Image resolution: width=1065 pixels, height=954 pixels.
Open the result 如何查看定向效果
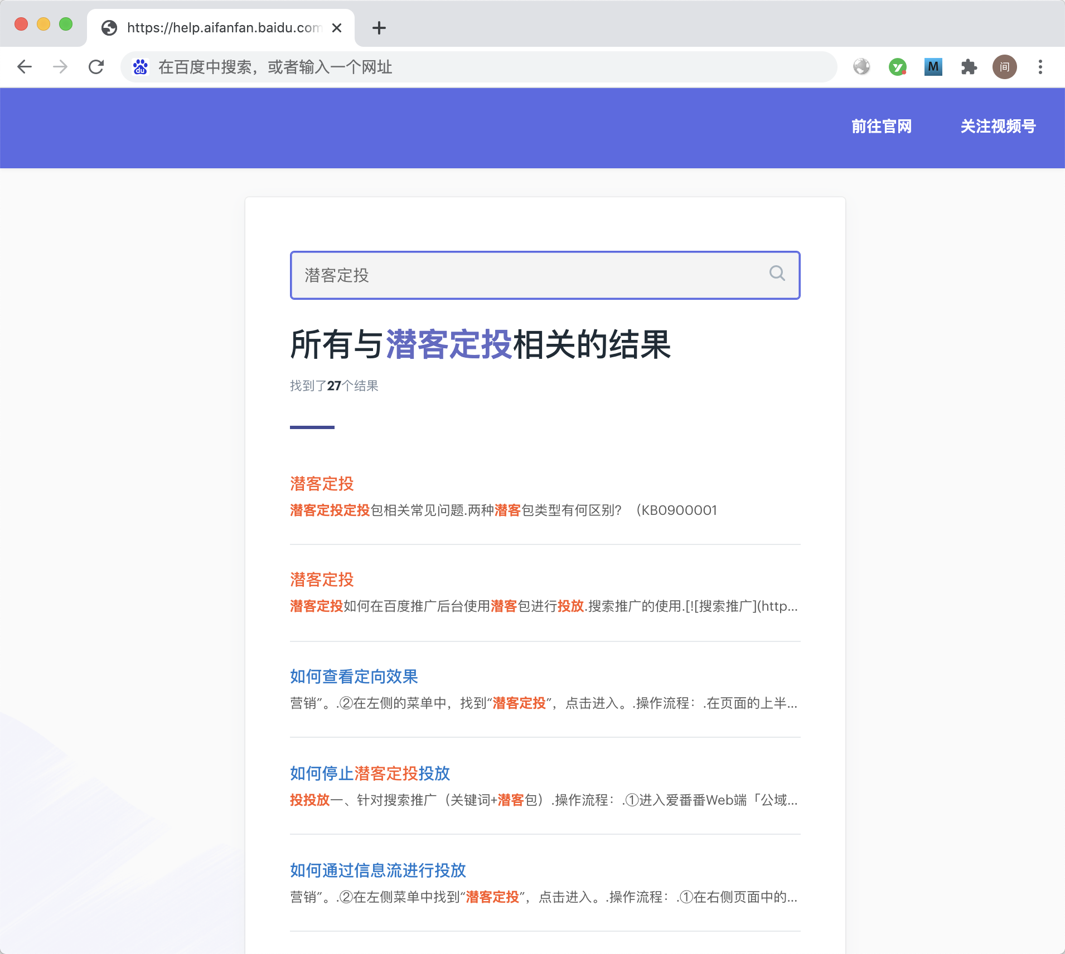tap(354, 676)
